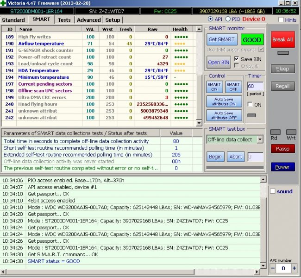301x278 pixels.
Task: Tick the sound checkbox
Action: click(x=273, y=191)
